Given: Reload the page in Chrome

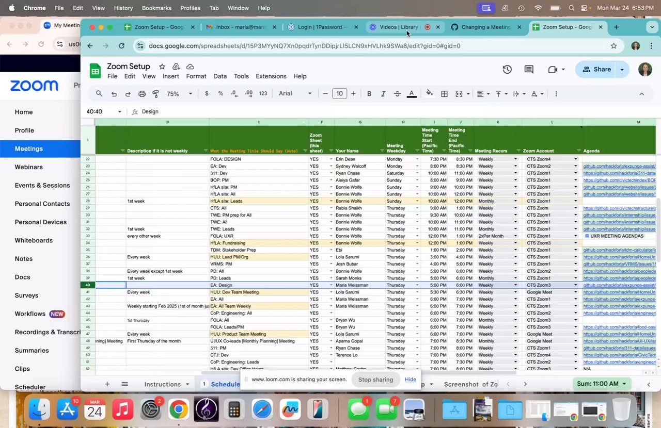Looking at the screenshot, I should click(121, 46).
